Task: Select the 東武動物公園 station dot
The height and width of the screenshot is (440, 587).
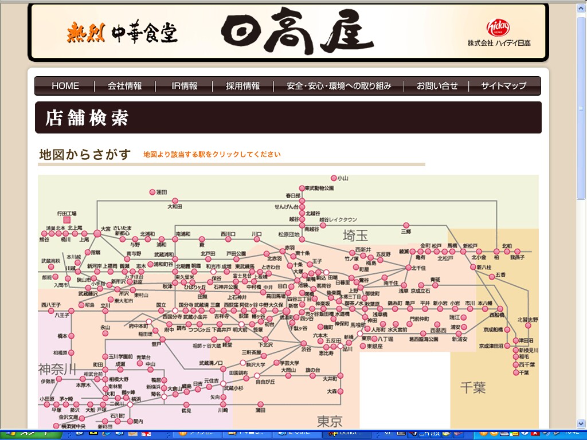Action: 302,188
